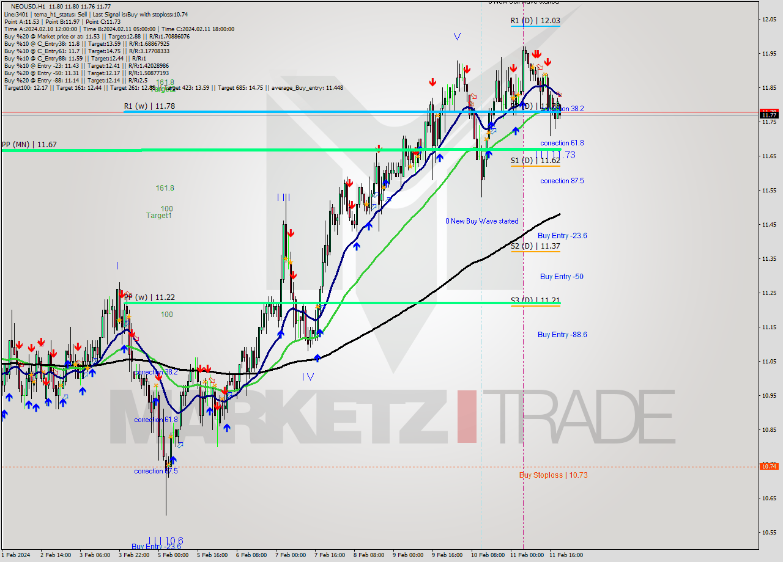Click the '0 New Buy Wave started' annotation

click(481, 221)
